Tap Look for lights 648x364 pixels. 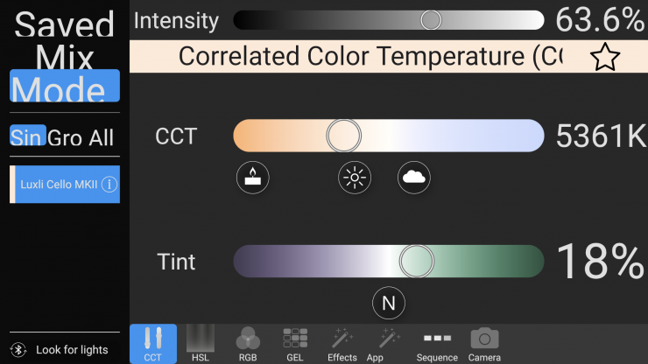tap(72, 350)
